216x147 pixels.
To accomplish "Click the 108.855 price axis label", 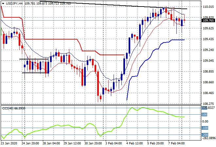I will [208, 71].
